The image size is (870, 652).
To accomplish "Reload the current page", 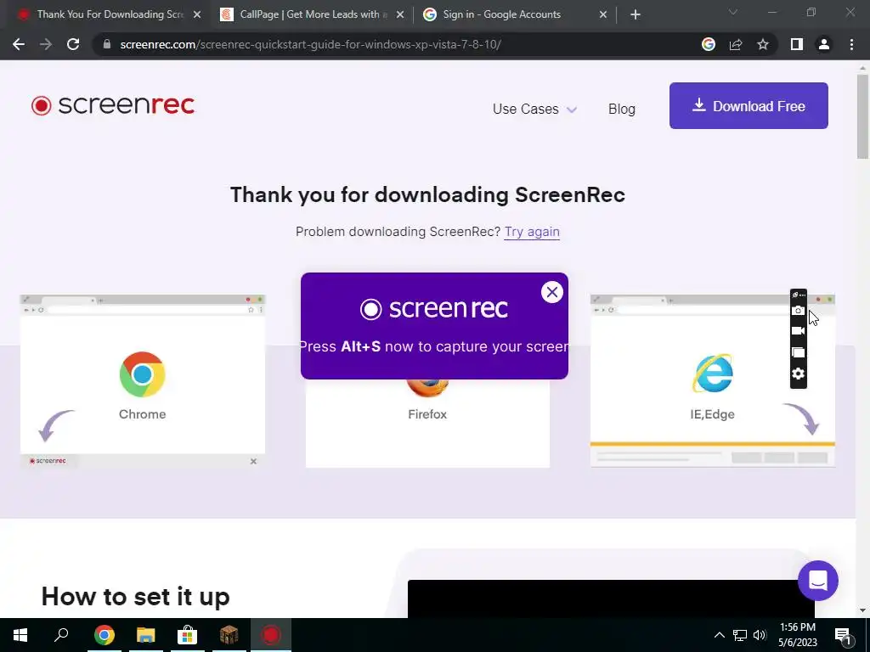I will [x=73, y=44].
